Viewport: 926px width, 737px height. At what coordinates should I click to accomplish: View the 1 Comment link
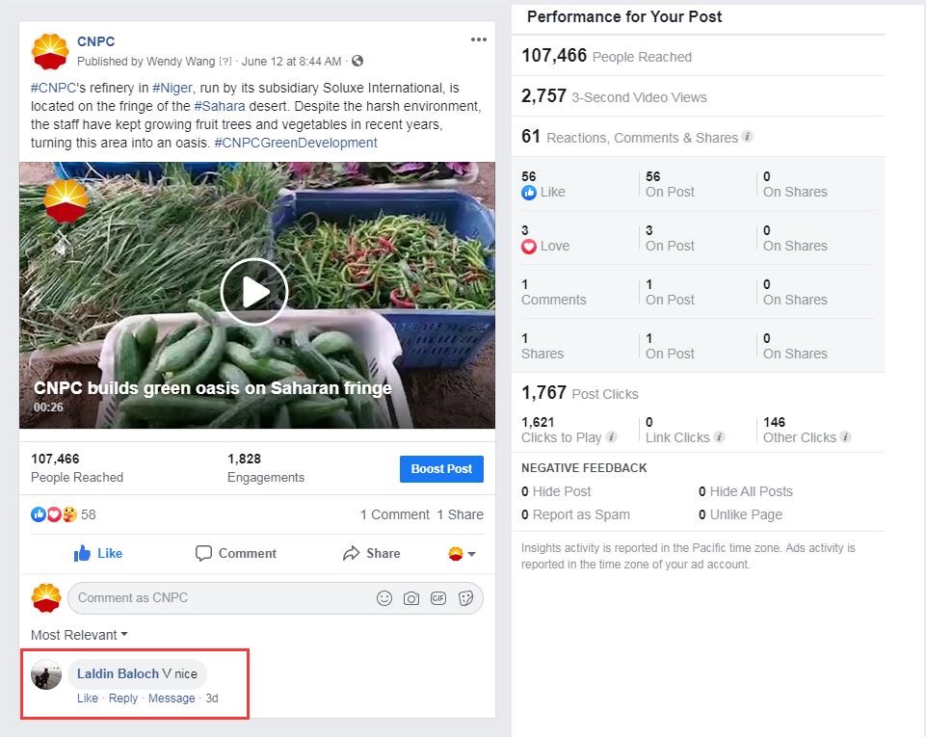pyautogui.click(x=395, y=514)
